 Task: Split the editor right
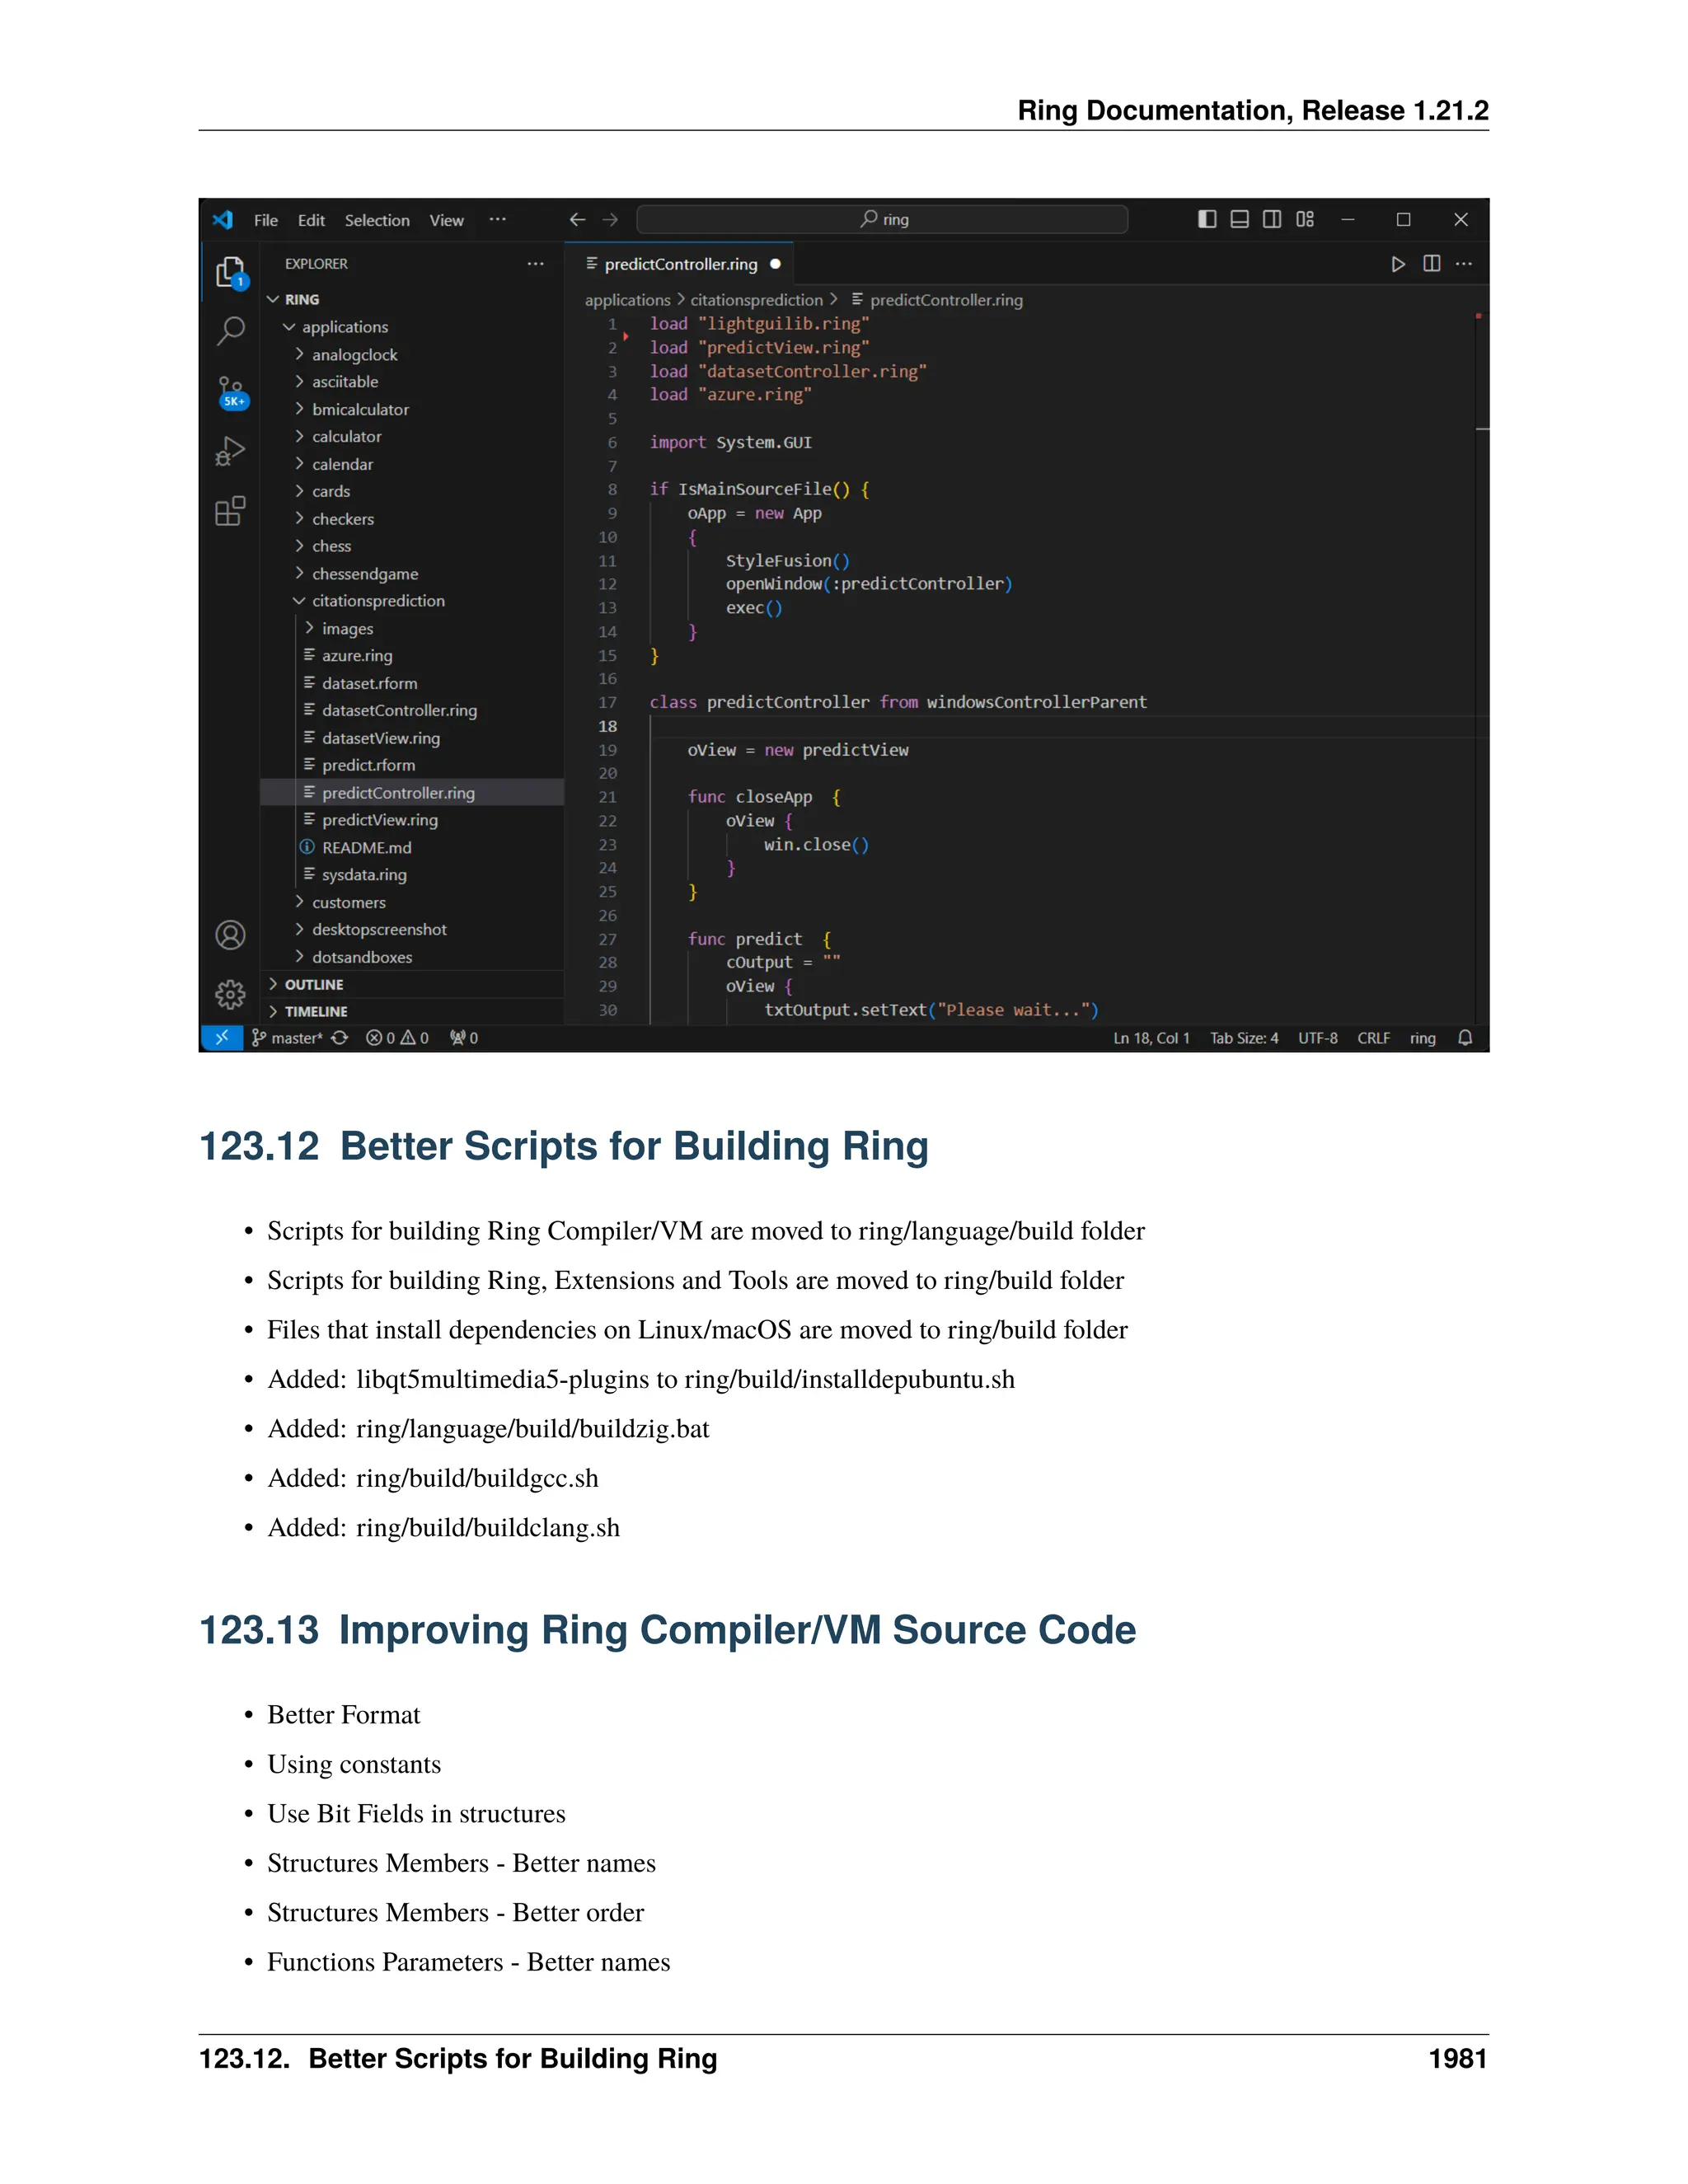click(1432, 264)
